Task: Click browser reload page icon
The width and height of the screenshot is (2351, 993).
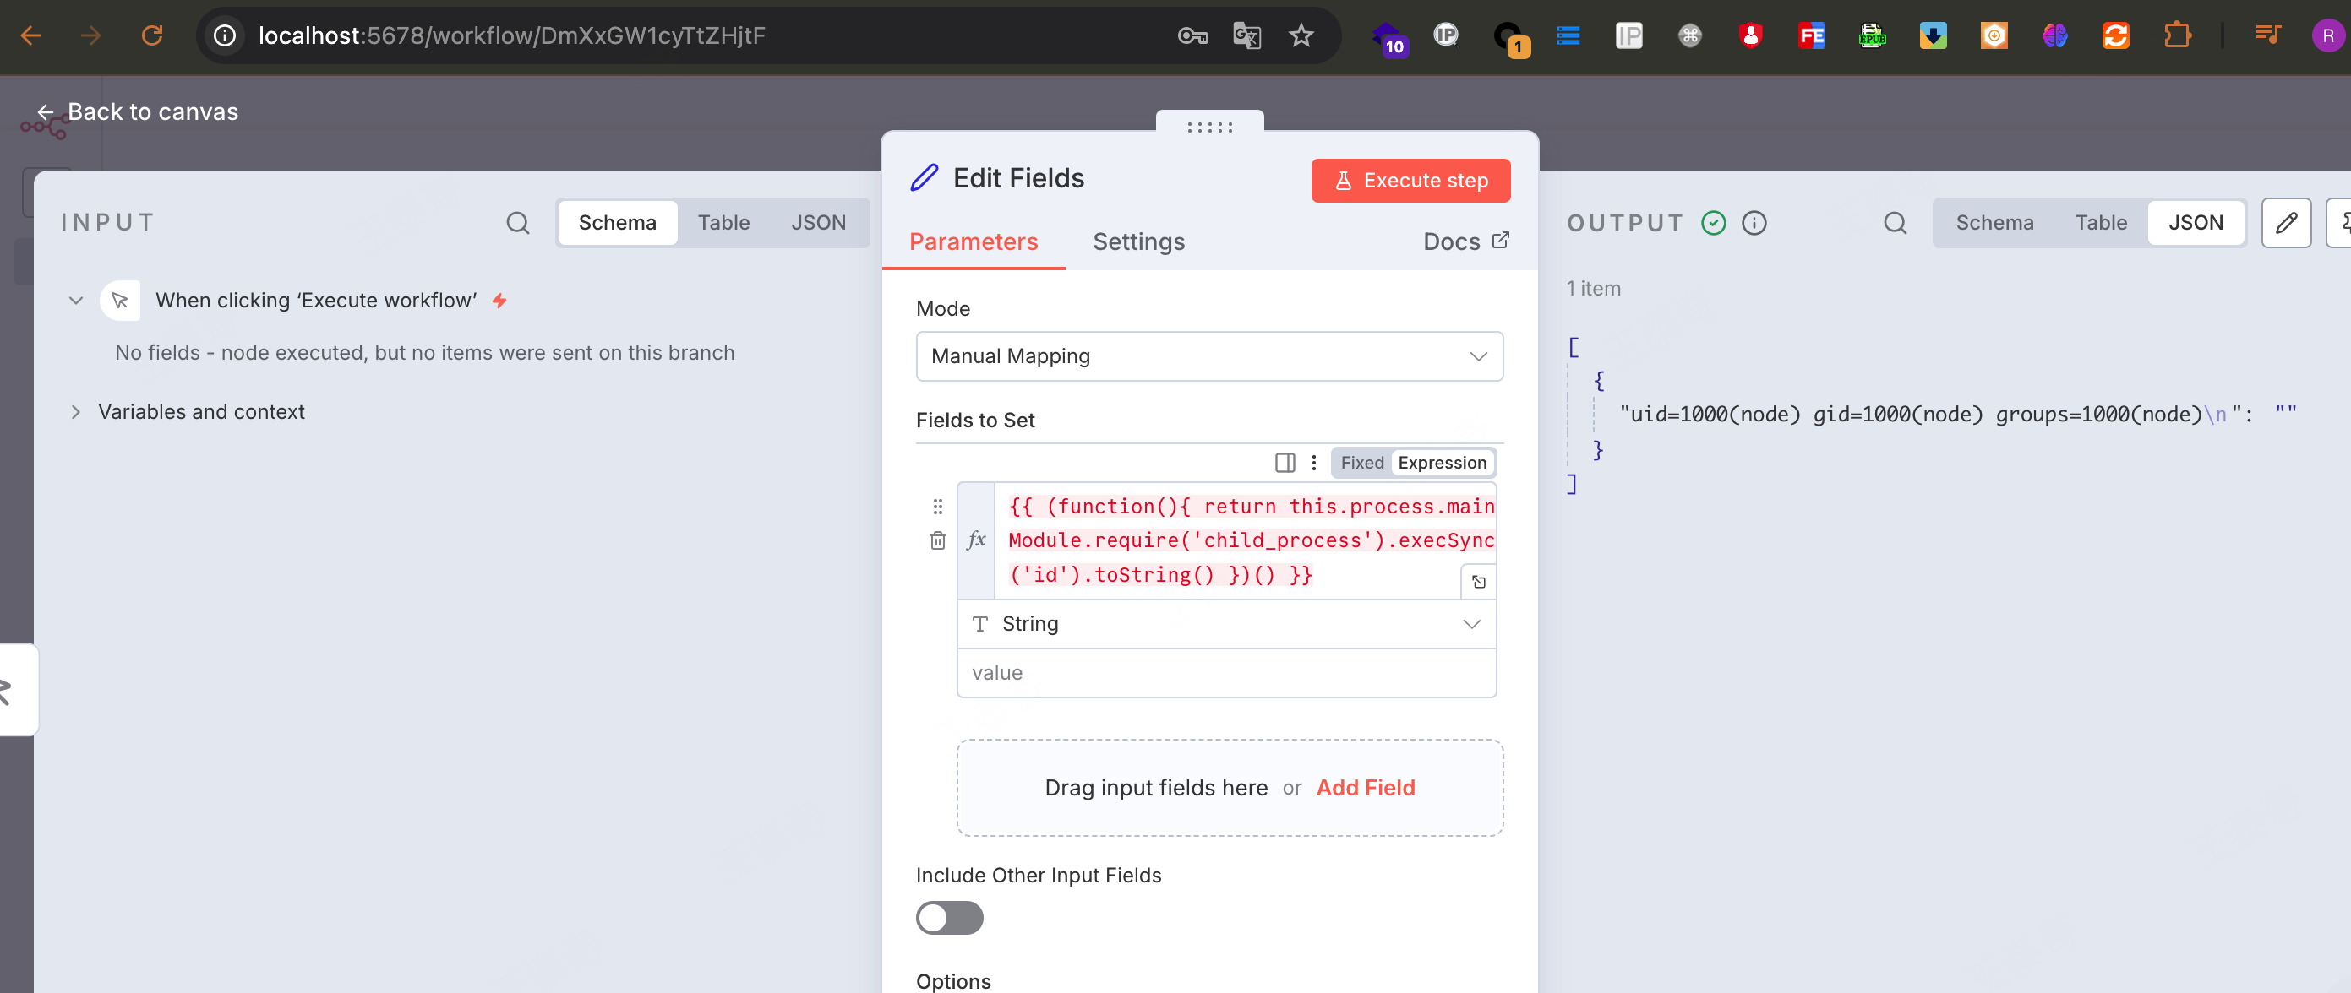Action: coord(151,35)
